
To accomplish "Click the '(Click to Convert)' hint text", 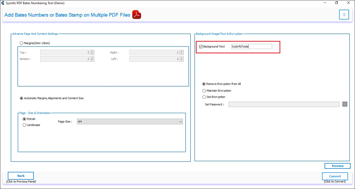I will [x=335, y=181].
